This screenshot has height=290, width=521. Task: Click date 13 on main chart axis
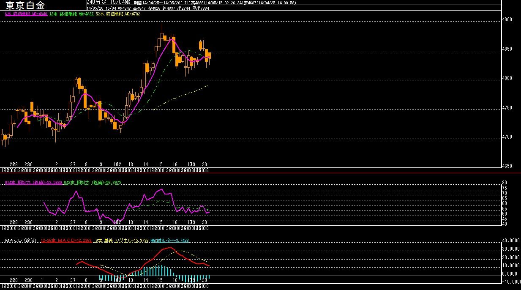click(x=131, y=164)
